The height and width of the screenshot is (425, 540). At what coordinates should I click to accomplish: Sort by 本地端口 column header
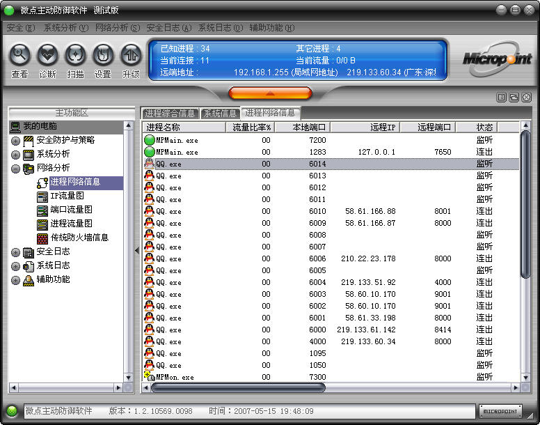pos(303,127)
